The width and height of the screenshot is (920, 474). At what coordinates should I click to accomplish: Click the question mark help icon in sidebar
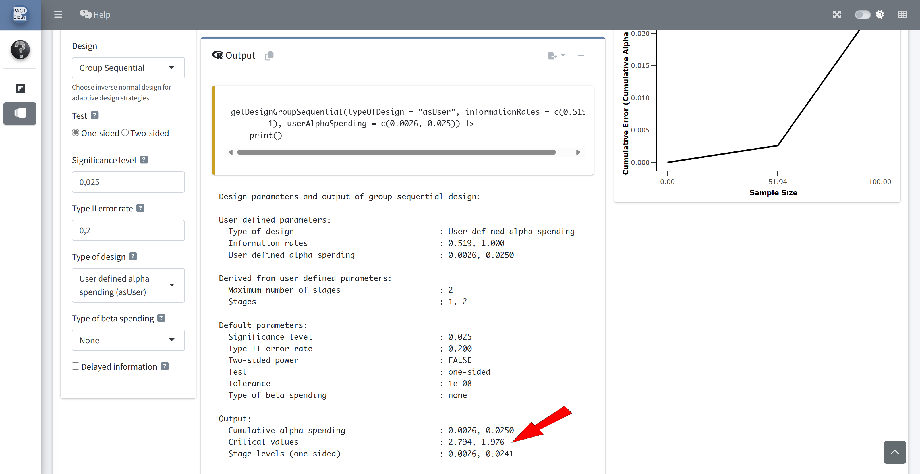click(x=20, y=49)
